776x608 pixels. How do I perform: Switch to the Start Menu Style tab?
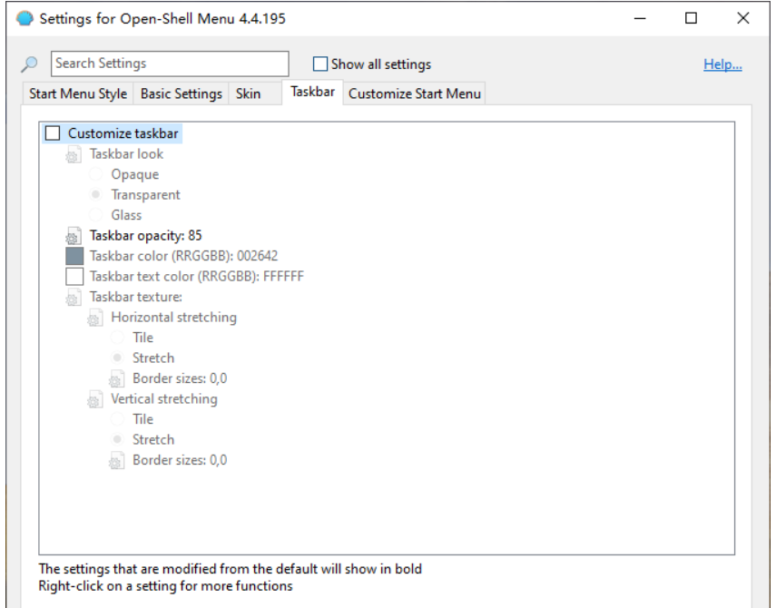78,93
